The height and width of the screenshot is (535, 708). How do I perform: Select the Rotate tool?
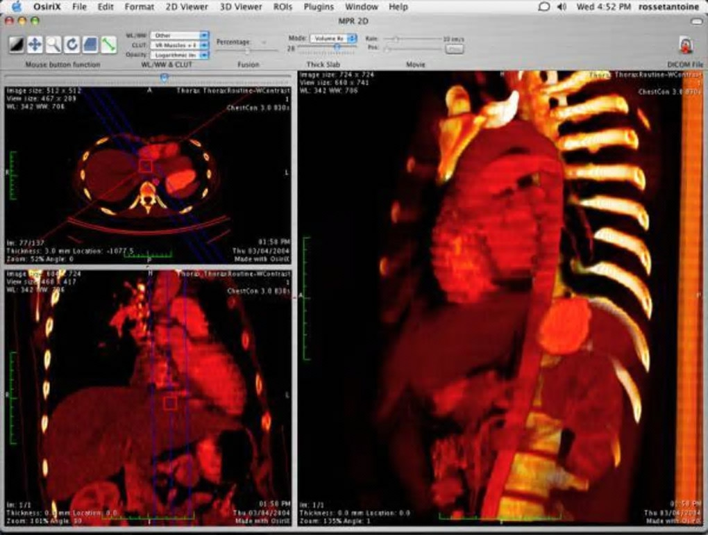71,44
